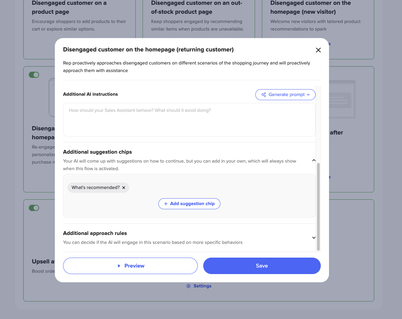
Task: Expand the Additional approach rules section
Action: (313, 237)
